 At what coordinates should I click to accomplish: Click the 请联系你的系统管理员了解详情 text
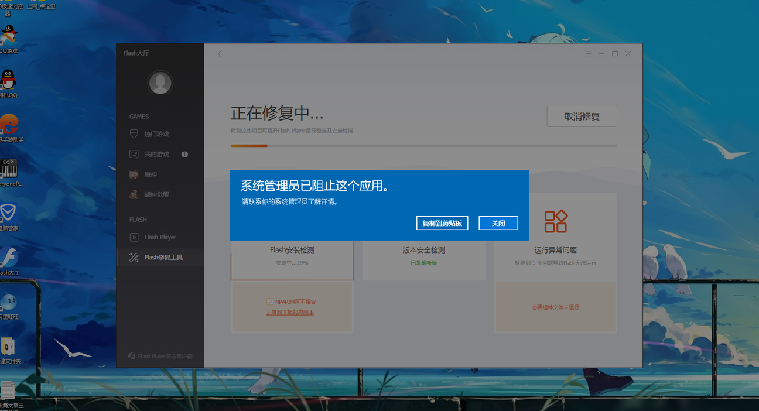pyautogui.click(x=290, y=201)
